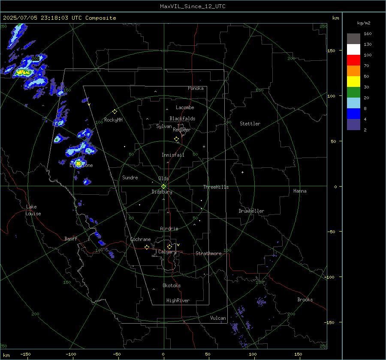
Task: Click the Strathmore city label
Action: click(x=208, y=253)
